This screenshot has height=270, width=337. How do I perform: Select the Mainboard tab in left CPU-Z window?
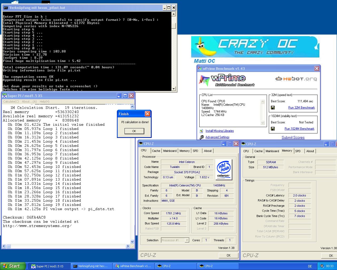tap(170, 151)
